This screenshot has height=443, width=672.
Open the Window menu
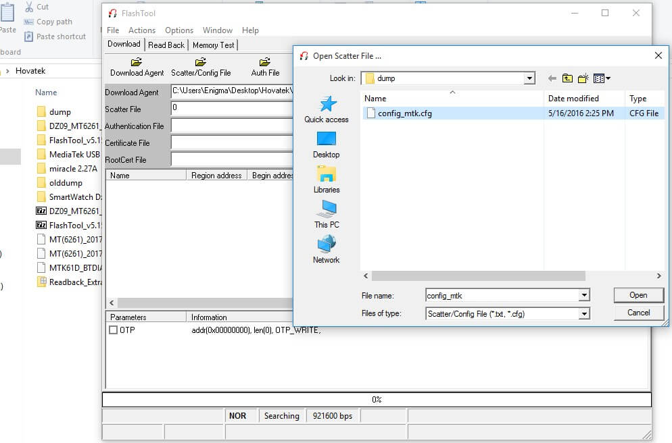217,30
